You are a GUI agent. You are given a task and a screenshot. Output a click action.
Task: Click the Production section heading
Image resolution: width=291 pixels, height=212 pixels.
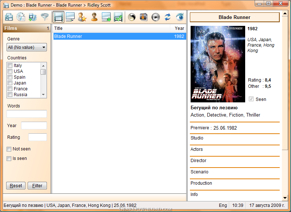(x=201, y=183)
